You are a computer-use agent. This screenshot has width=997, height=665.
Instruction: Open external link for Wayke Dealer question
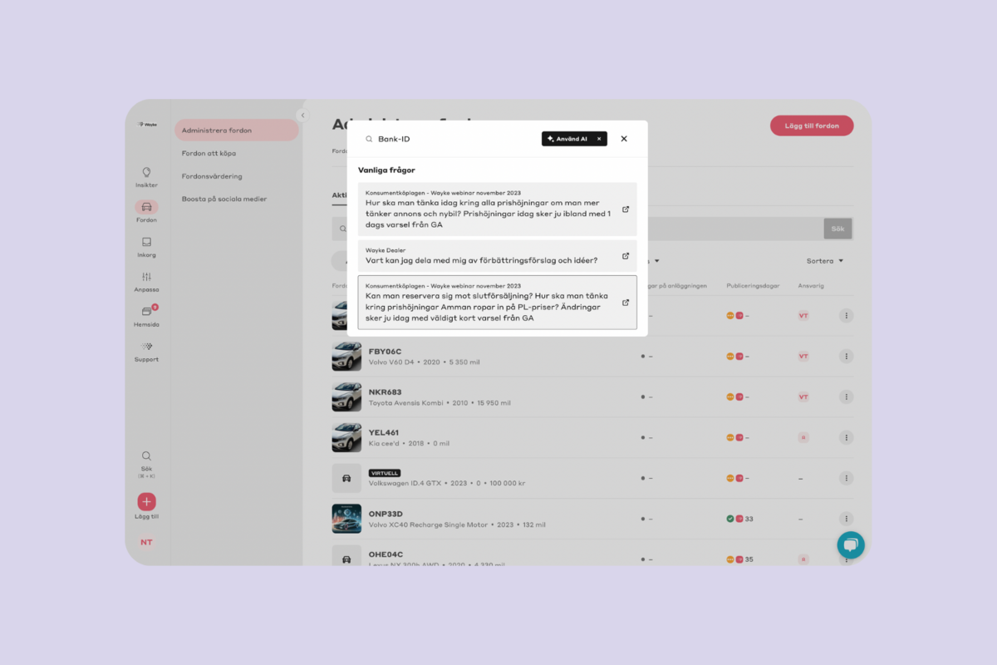(626, 256)
